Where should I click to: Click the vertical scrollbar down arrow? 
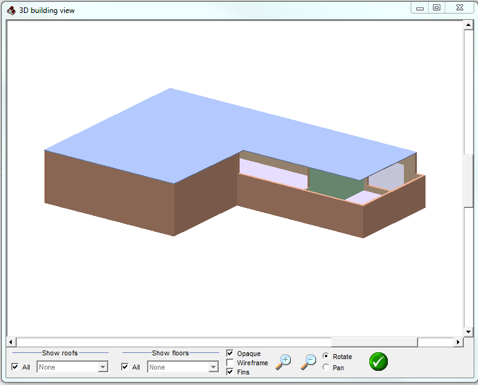pyautogui.click(x=468, y=332)
